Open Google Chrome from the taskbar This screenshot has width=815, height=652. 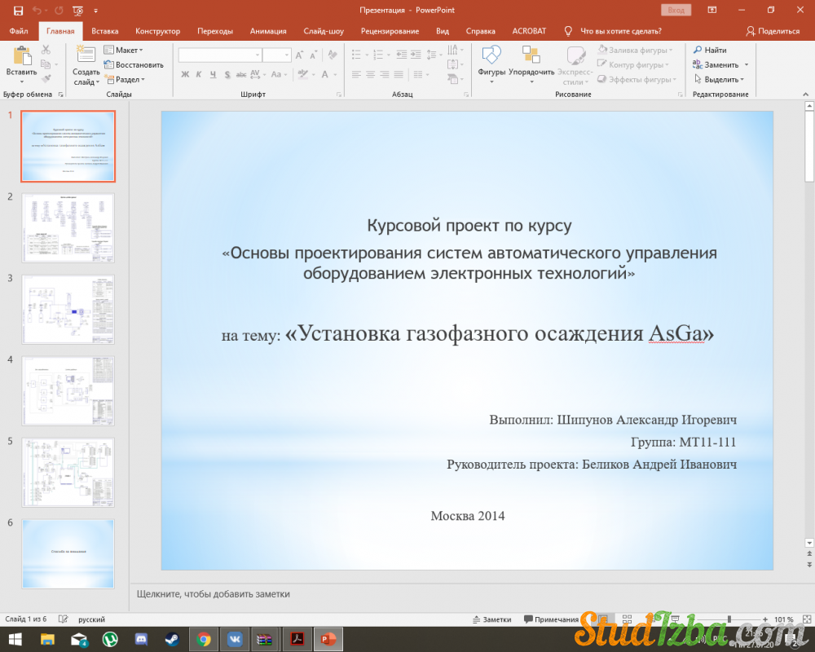tap(204, 639)
